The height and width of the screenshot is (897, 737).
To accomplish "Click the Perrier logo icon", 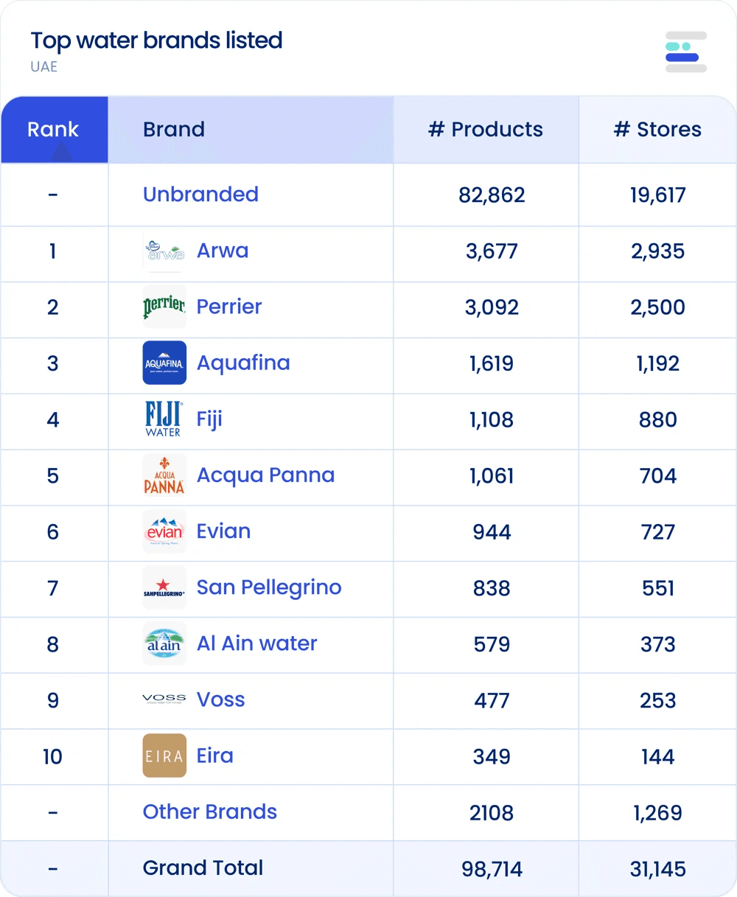I will click(164, 307).
